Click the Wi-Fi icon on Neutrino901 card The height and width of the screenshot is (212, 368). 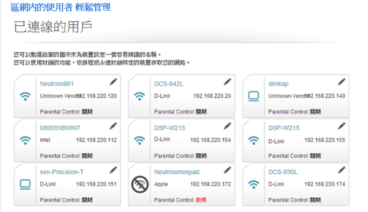[x=25, y=96]
